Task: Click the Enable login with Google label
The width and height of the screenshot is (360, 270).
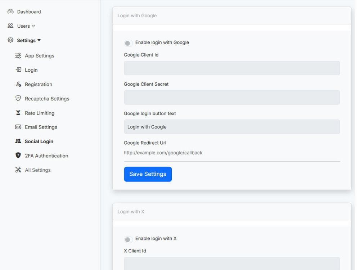Action: coord(162,42)
